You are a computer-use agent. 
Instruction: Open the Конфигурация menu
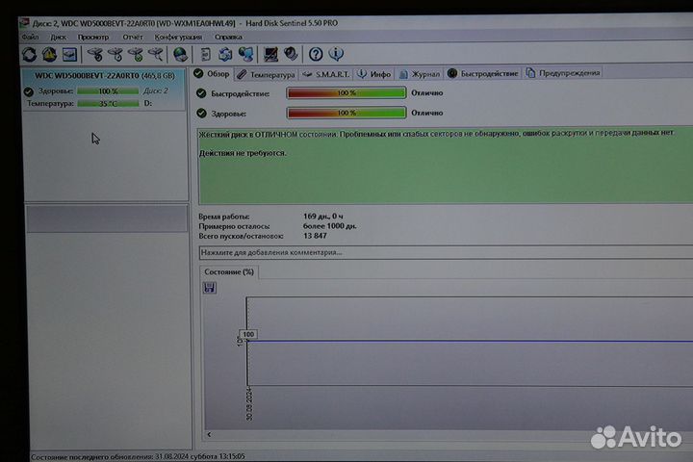(x=178, y=38)
